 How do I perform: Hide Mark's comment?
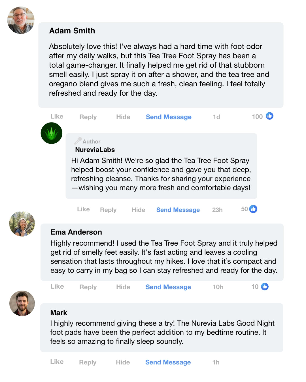(x=123, y=362)
